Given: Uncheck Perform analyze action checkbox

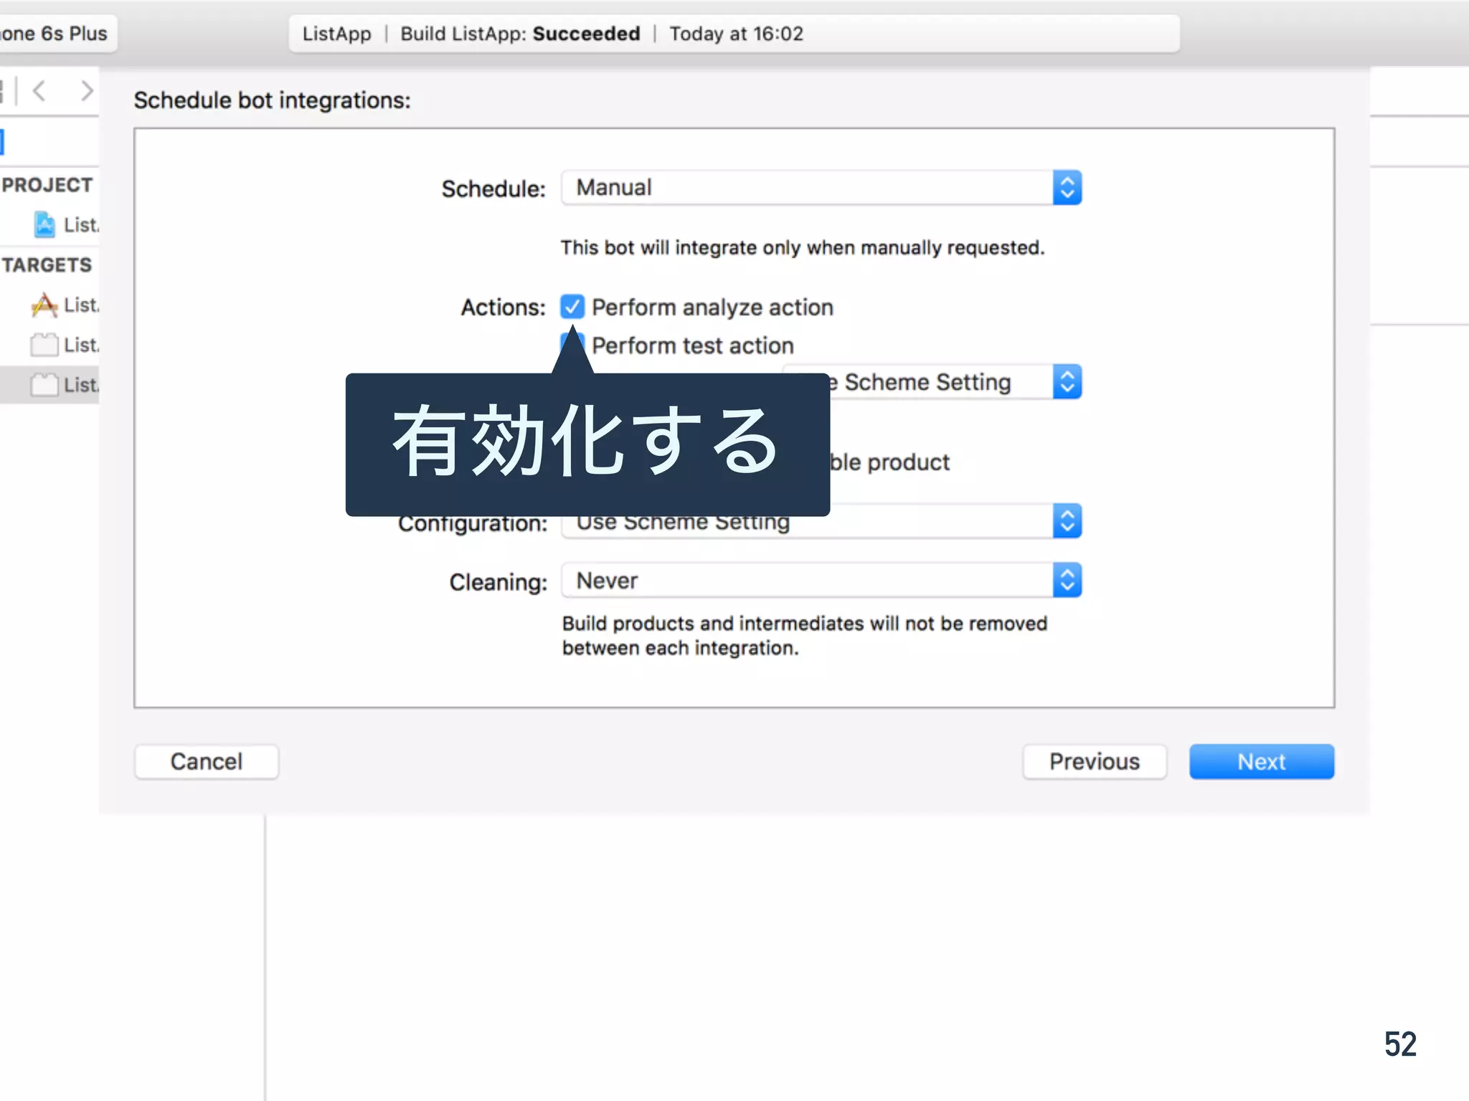Looking at the screenshot, I should pos(572,307).
